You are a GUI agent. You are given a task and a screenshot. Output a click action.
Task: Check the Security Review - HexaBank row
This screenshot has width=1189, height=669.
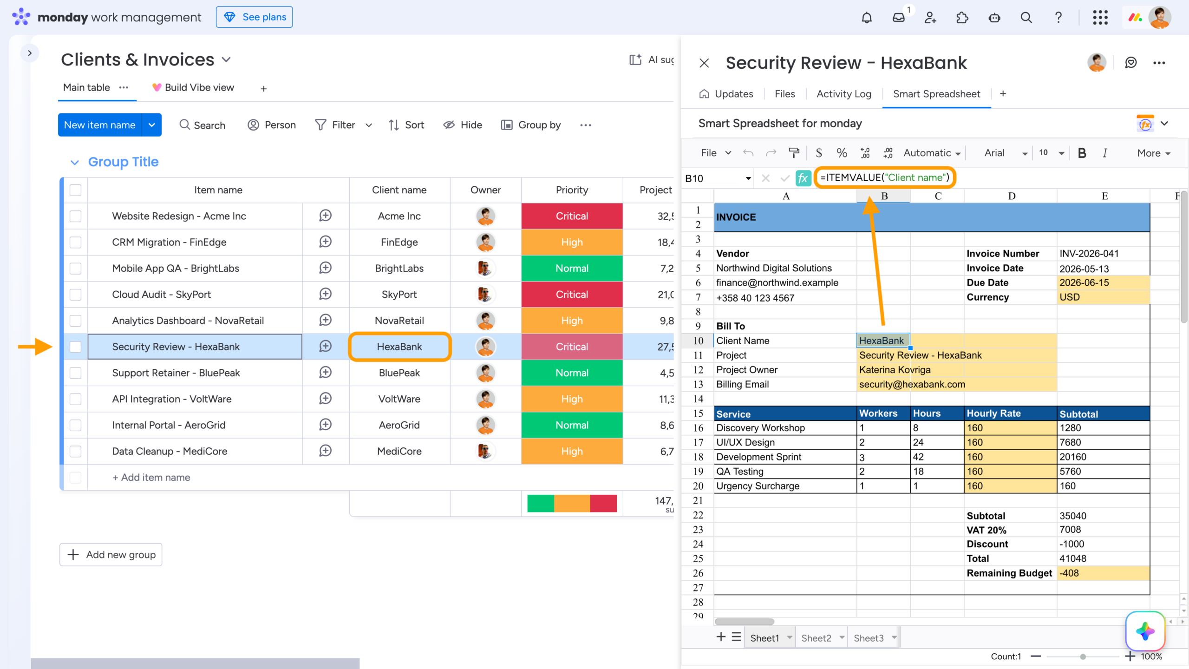pyautogui.click(x=75, y=347)
